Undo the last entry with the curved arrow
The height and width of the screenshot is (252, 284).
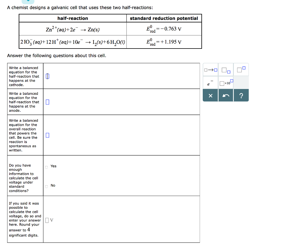point(226,95)
